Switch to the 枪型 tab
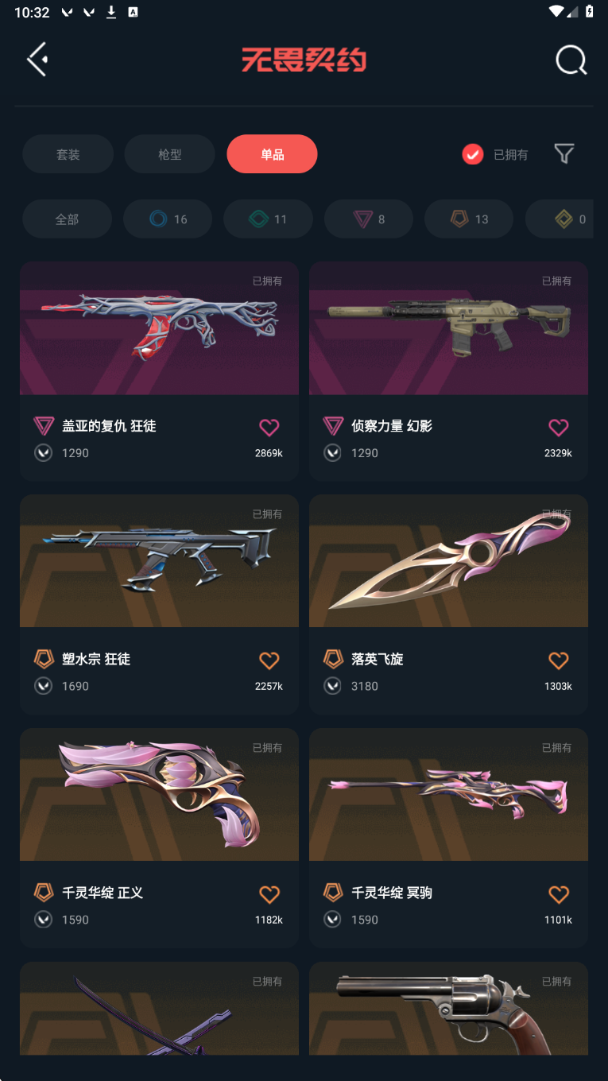The width and height of the screenshot is (608, 1081). tap(169, 154)
